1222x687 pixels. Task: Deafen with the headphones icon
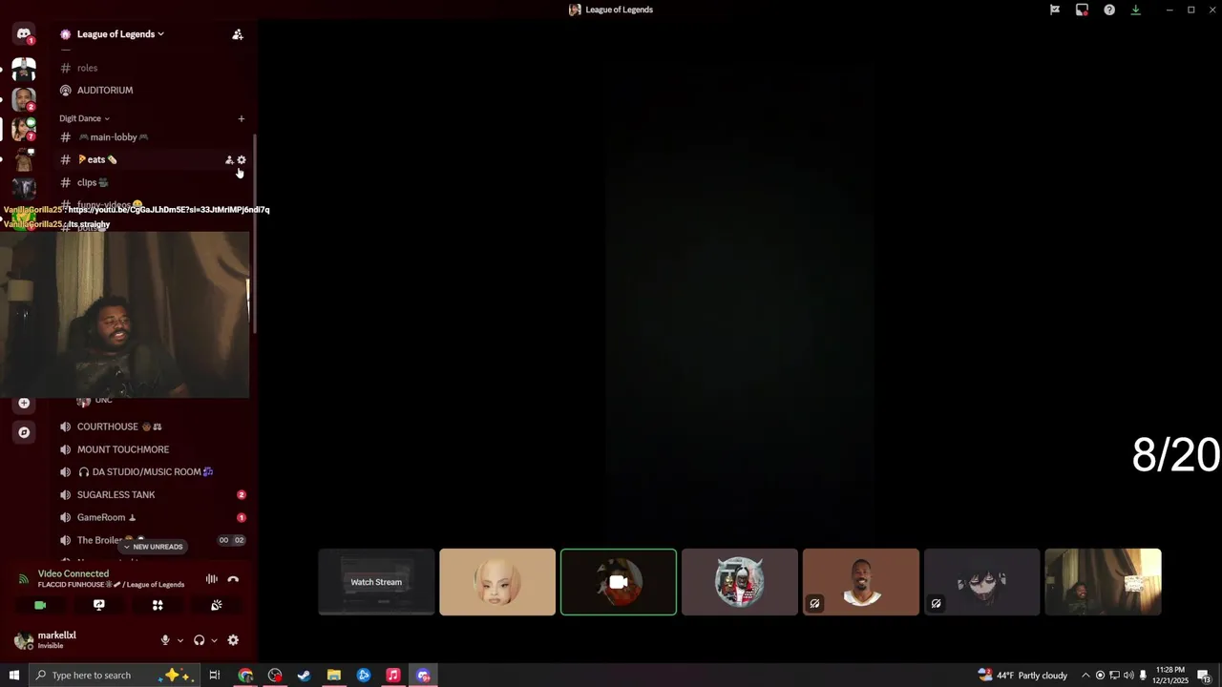pyautogui.click(x=199, y=640)
